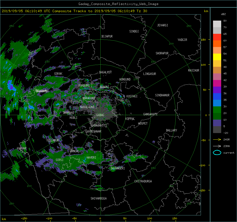
Task: Click the KOPPAL city label
Action: pyautogui.click(x=130, y=119)
